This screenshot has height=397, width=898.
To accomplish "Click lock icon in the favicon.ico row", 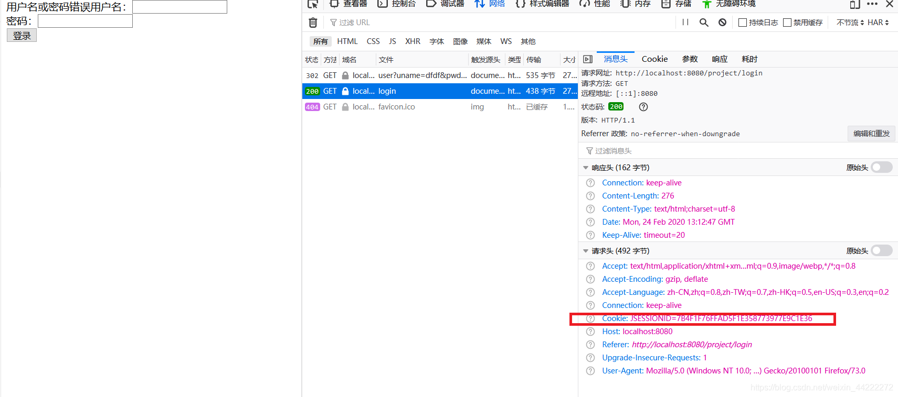I will pyautogui.click(x=345, y=107).
